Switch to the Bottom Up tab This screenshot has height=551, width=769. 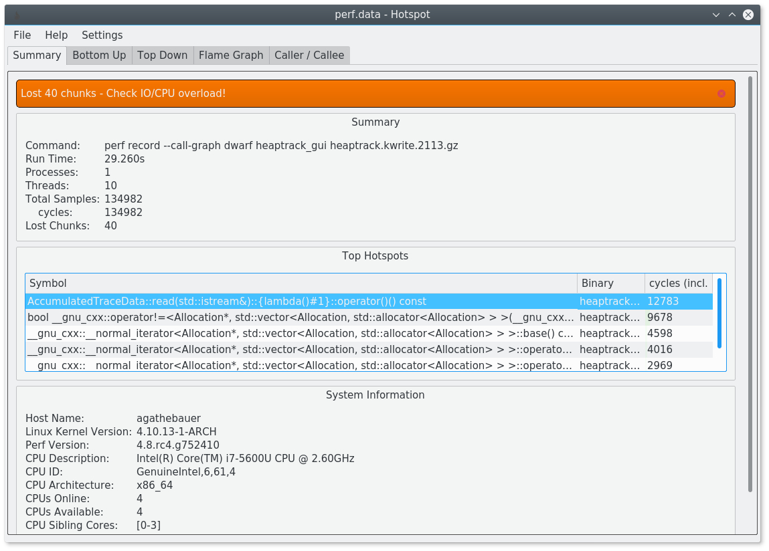point(99,56)
